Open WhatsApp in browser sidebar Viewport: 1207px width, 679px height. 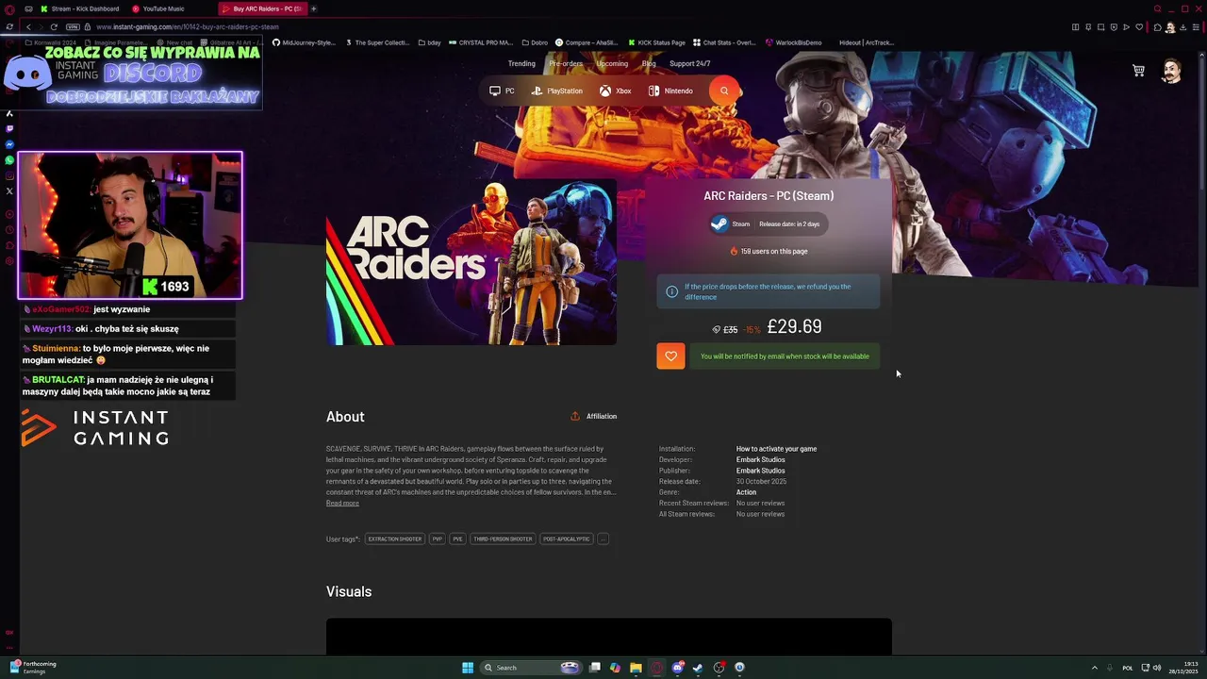[x=9, y=159]
